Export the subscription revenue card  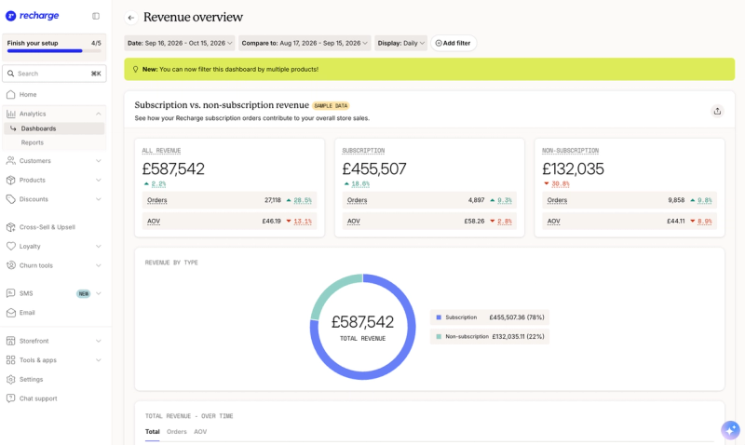point(717,111)
